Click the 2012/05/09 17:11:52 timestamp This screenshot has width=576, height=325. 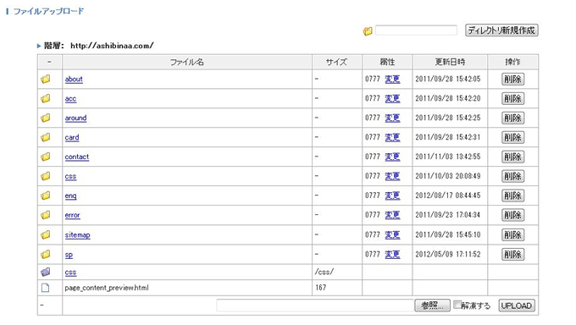[448, 254]
